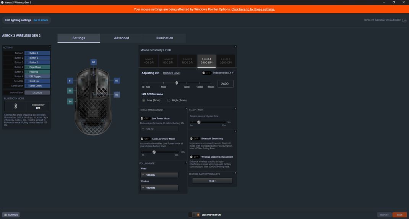Open Button 1 action dropdown
The image size is (409, 219).
(x=37, y=53)
